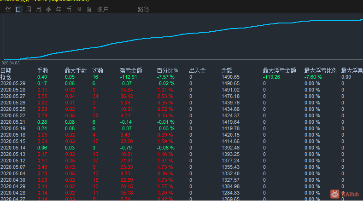The image size is (363, 201).
Task: Select the 2020.04.29 date row
Action: tap(181, 186)
